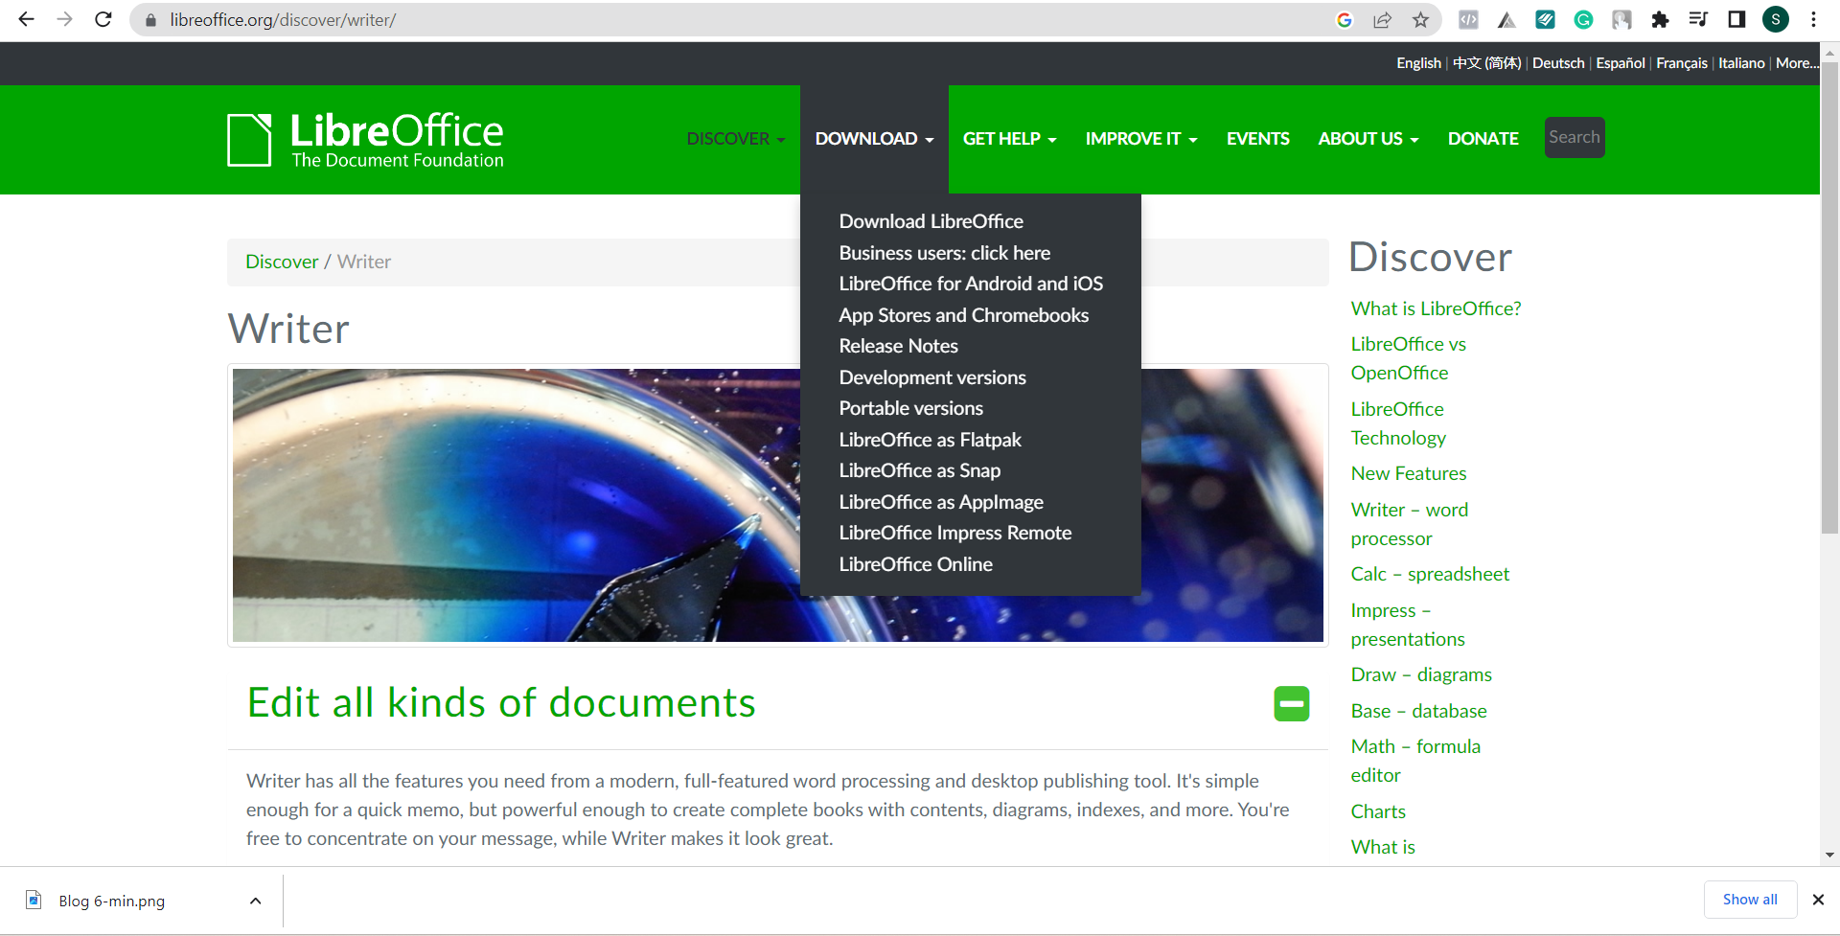Toggle the browser side panel icon

pos(1736,19)
